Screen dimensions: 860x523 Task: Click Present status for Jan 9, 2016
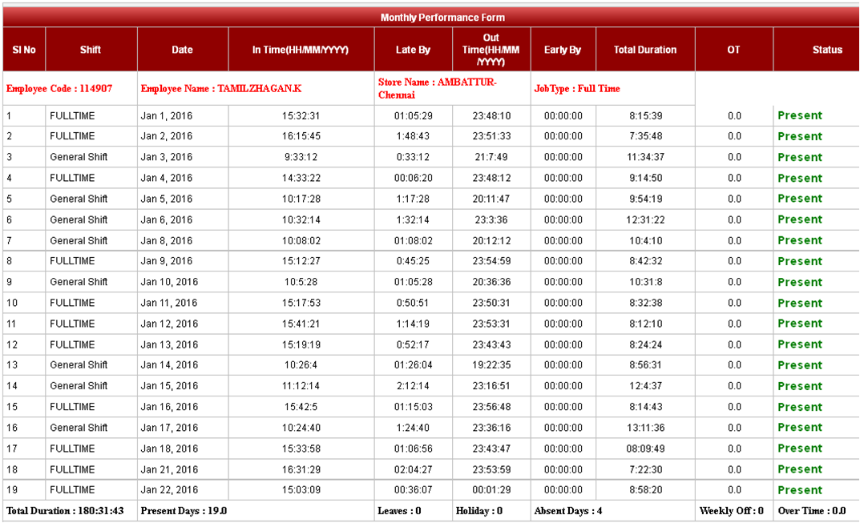click(800, 261)
